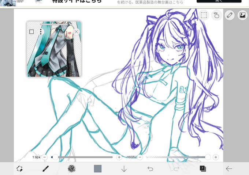Close the reference image window
Viewport: 249px width, 175px height.
77,32
